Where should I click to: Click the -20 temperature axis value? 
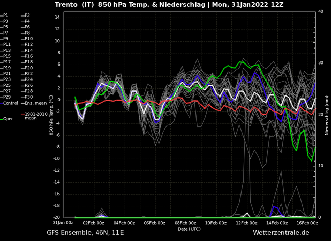click(56, 217)
